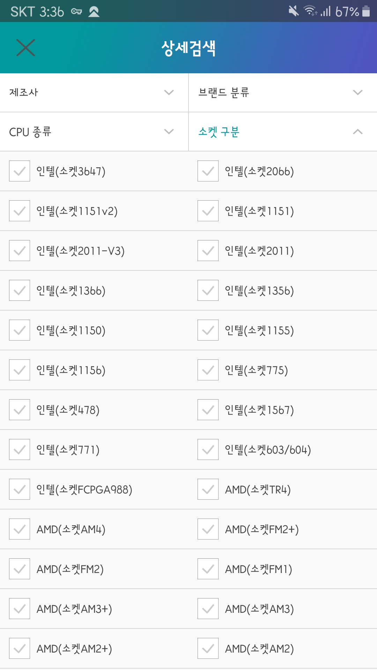This screenshot has width=377, height=670.
Task: Close the 상세검색 screen with X icon
Action: click(x=25, y=48)
